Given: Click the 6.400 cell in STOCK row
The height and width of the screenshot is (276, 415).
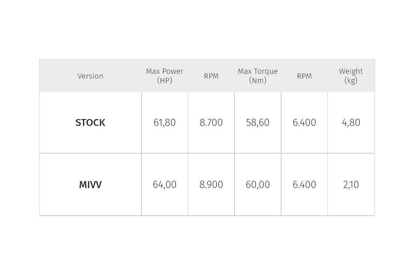Looking at the screenshot, I should click(304, 123).
